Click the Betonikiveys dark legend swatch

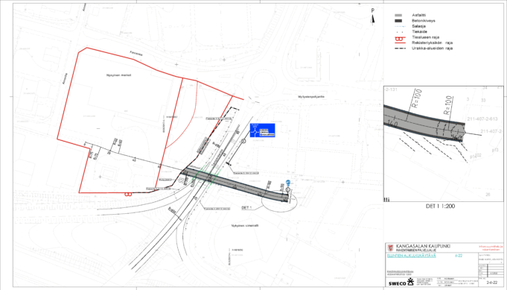click(x=398, y=21)
